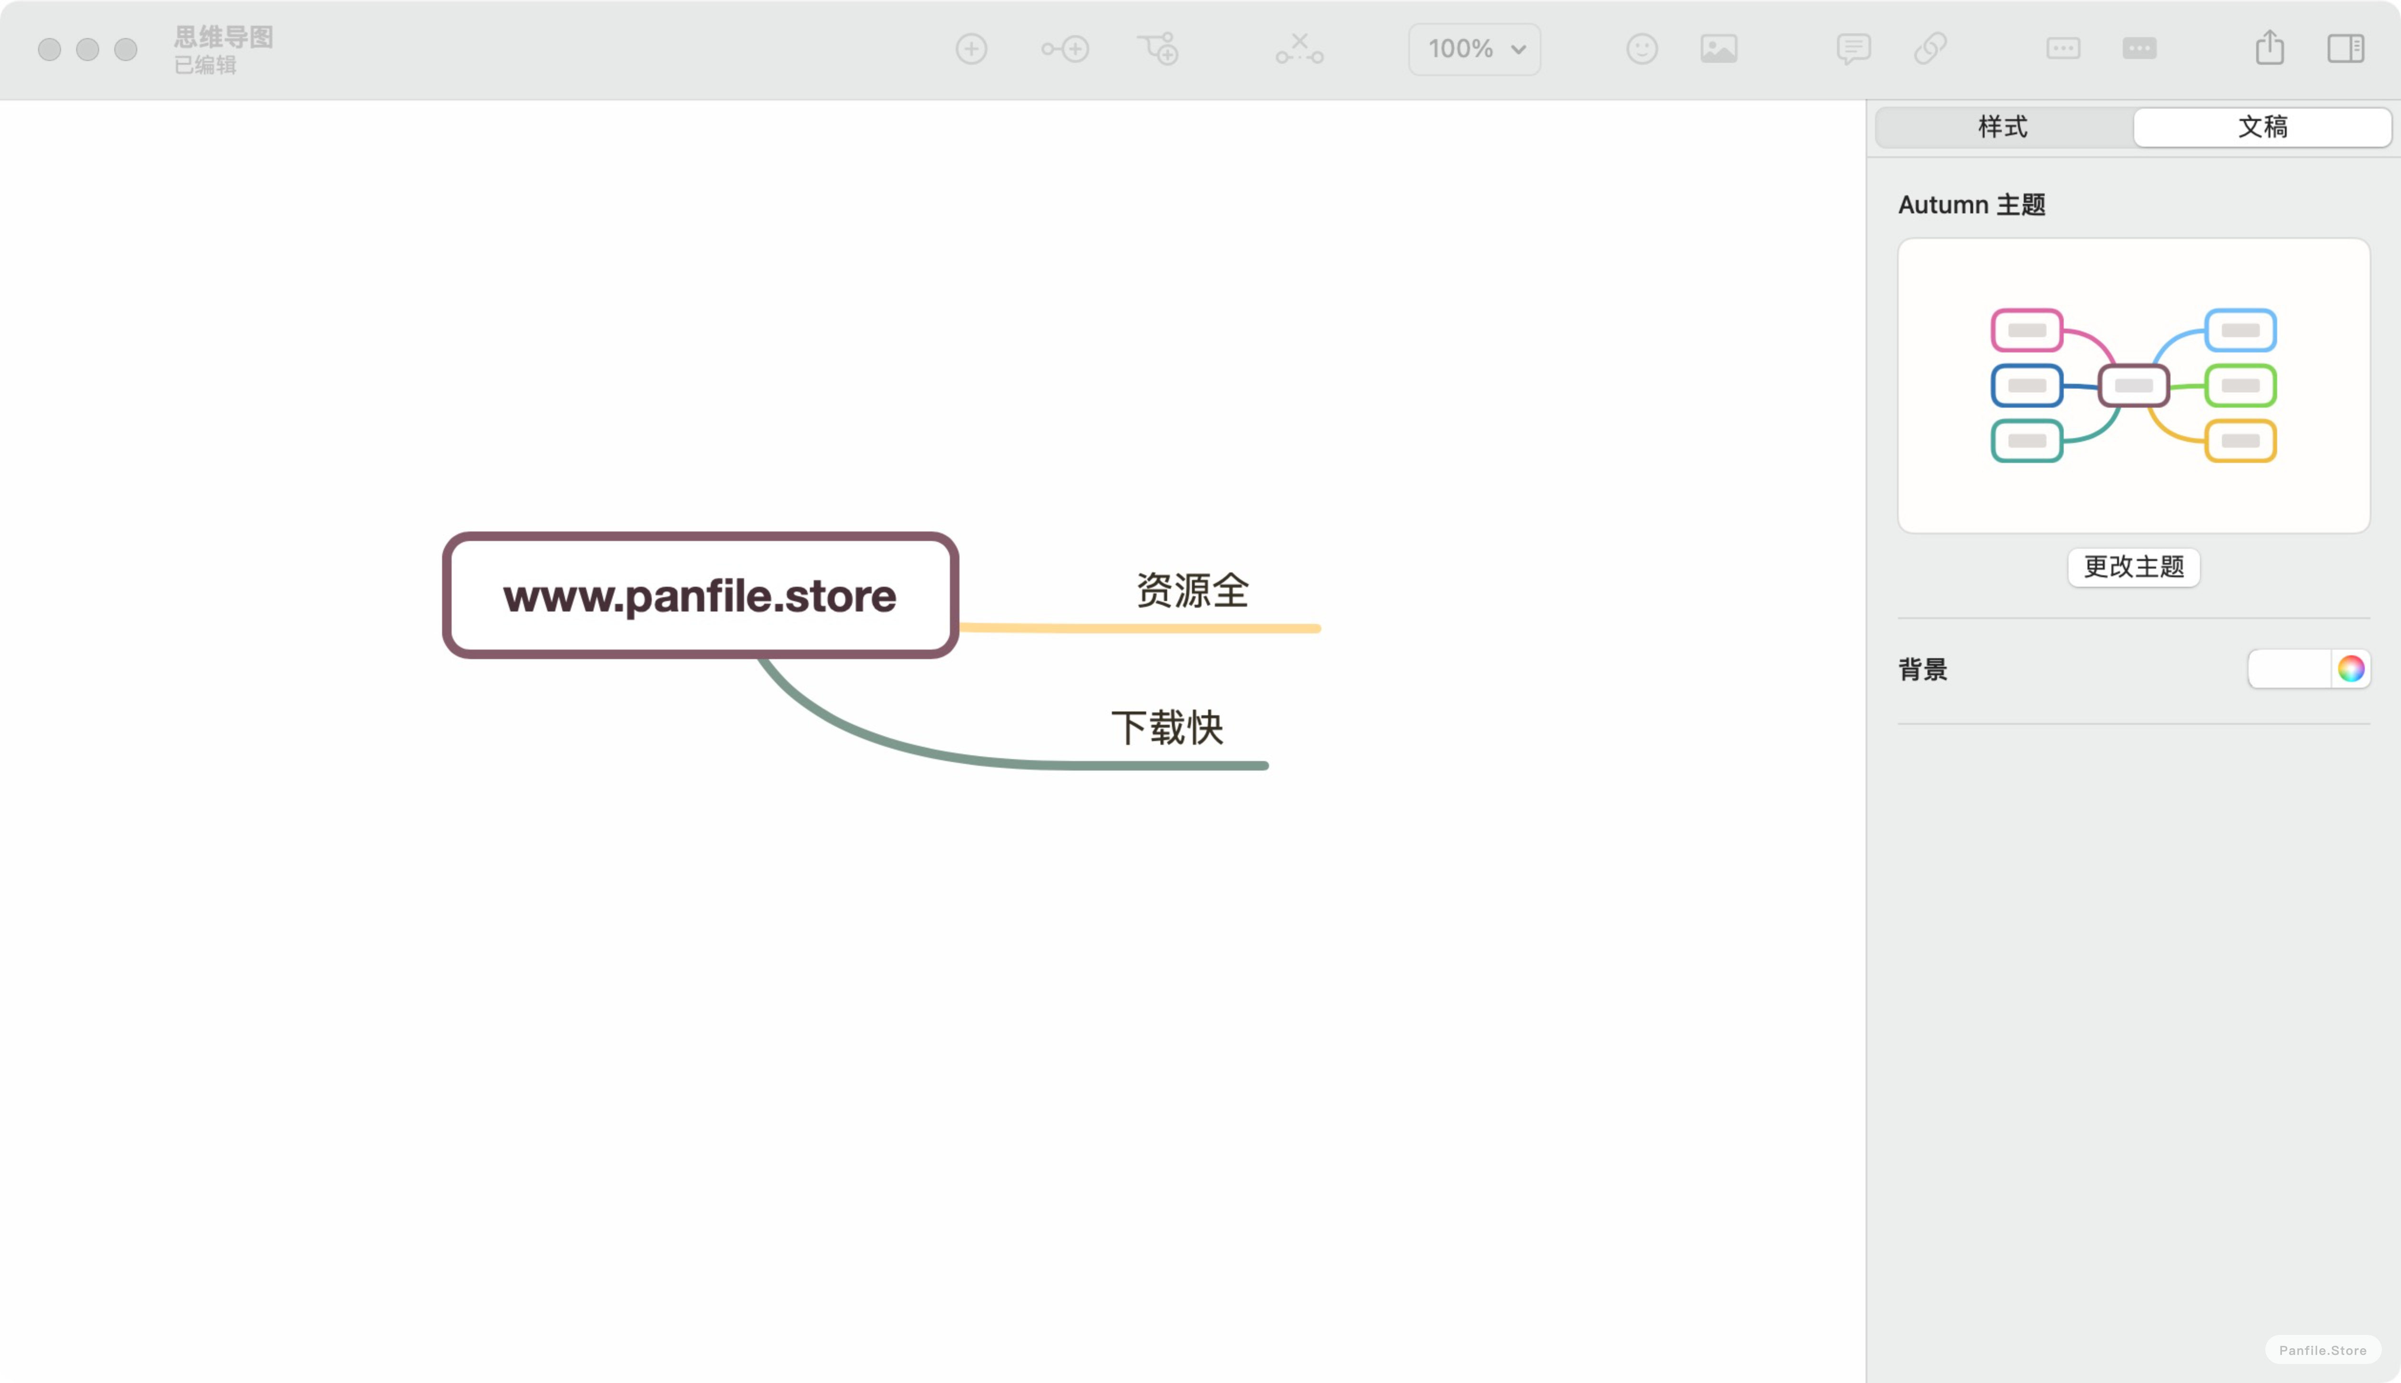The width and height of the screenshot is (2401, 1383).
Task: Click the 更改主题 button
Action: [2133, 567]
